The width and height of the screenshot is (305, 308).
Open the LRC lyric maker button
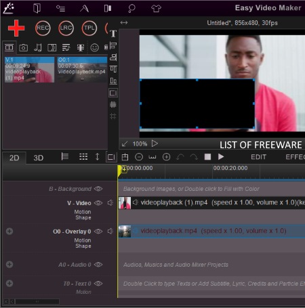point(66,28)
